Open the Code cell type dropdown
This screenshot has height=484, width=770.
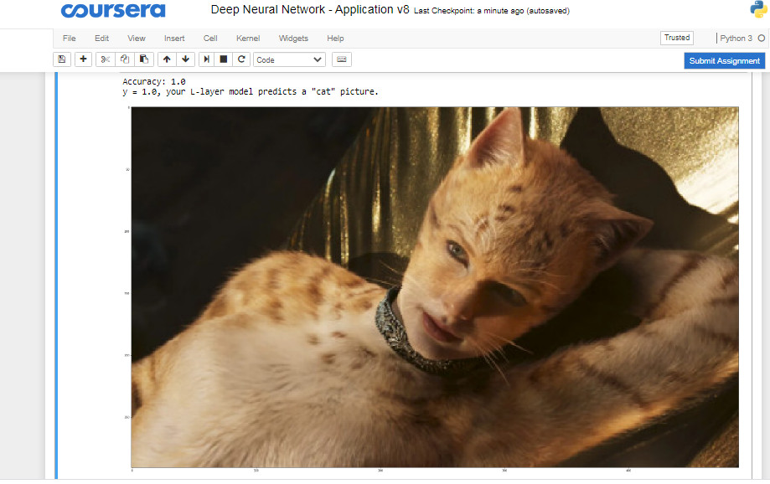pos(289,60)
